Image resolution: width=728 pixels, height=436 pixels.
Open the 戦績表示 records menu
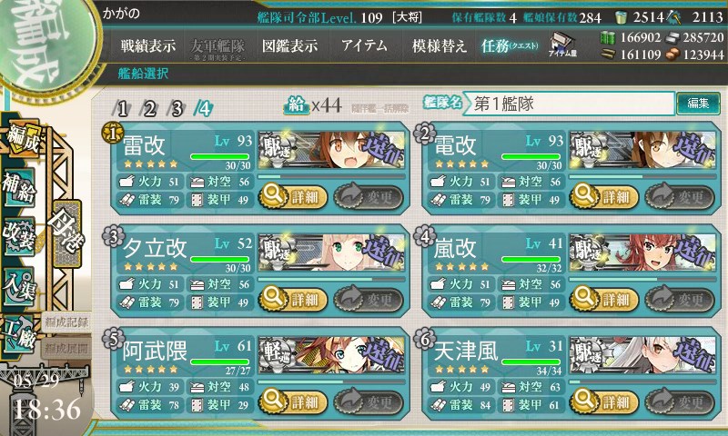(x=148, y=45)
